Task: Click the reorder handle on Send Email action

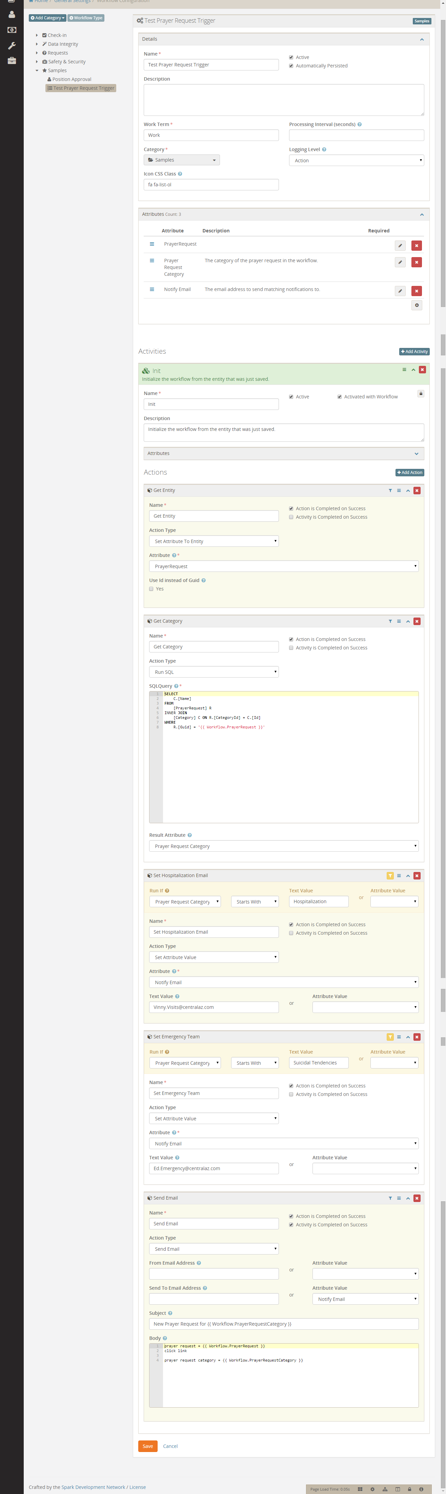Action: click(399, 1198)
